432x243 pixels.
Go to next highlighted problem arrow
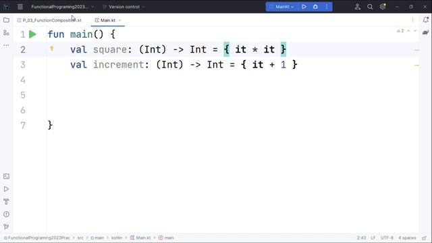tap(415, 31)
